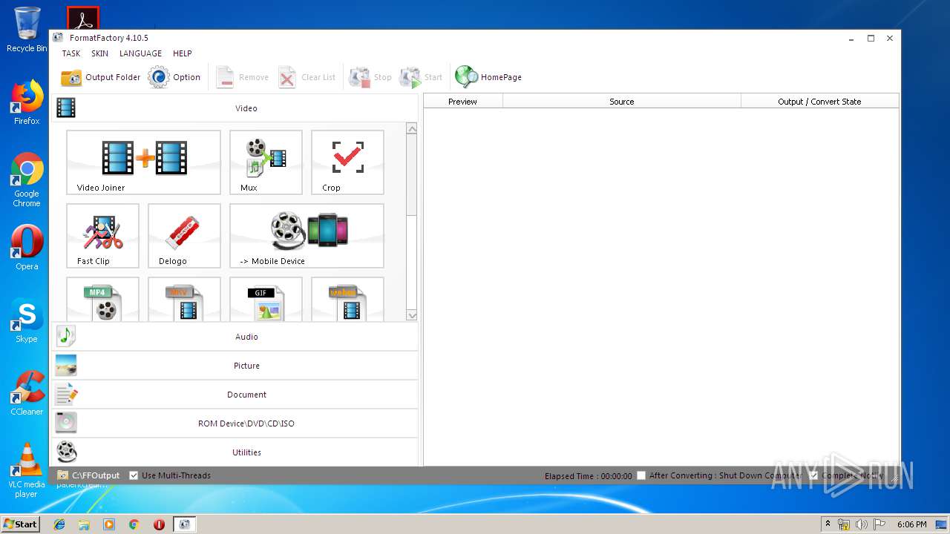Expand the ROM Device\DVD\CD\ISO category
This screenshot has width=950, height=534.
[x=235, y=423]
